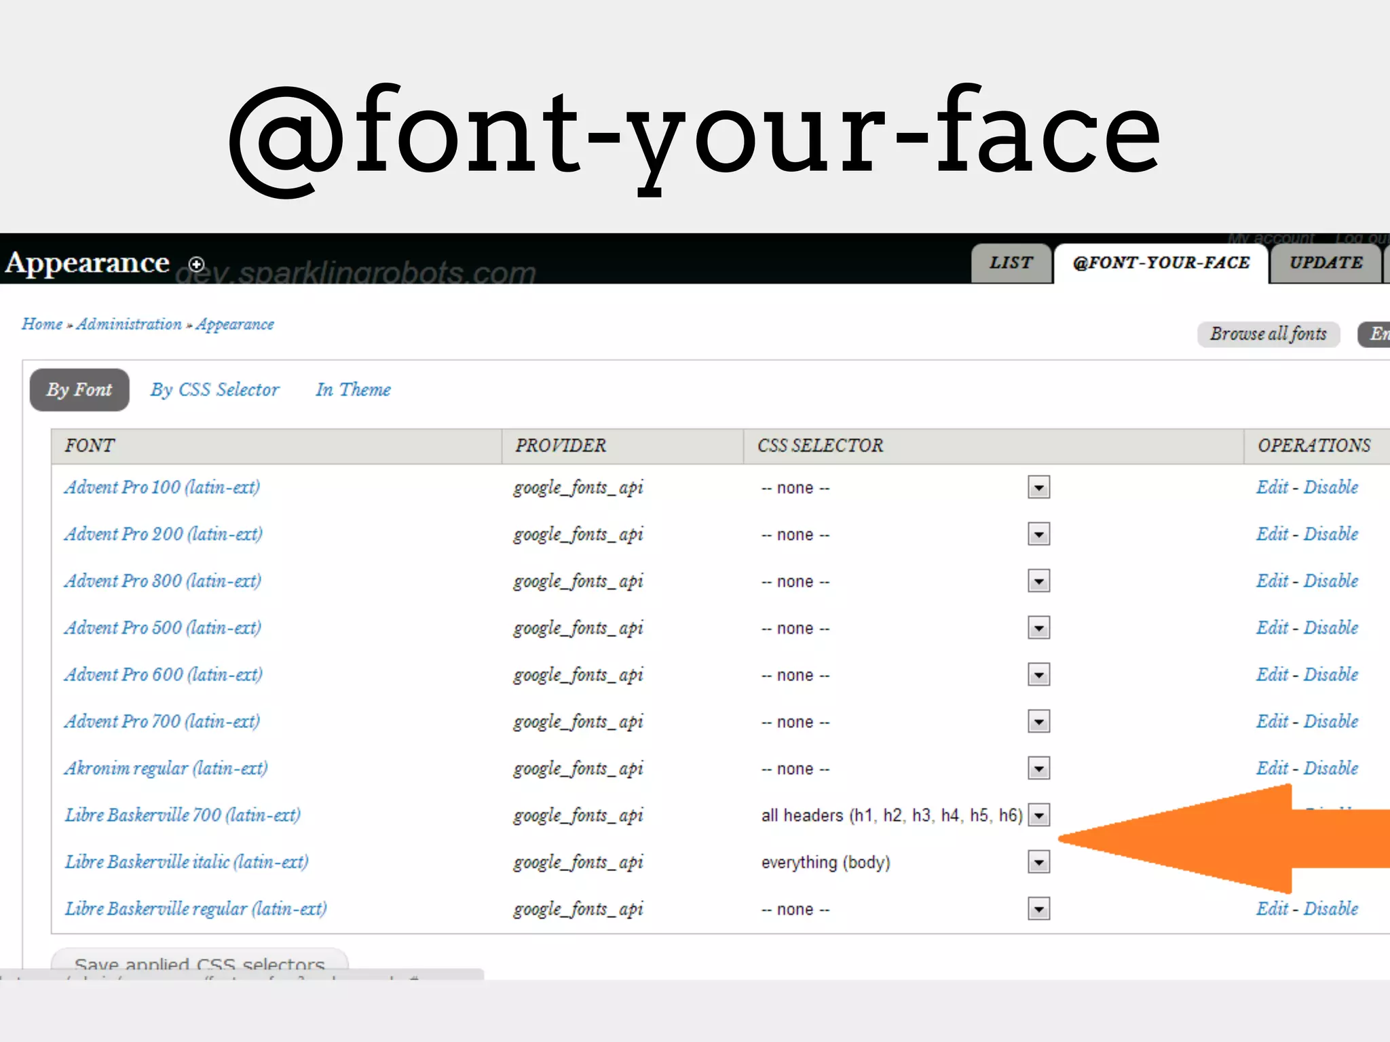Click Edit for Advent Pro 600
Screen dimensions: 1390x1042
(1272, 674)
